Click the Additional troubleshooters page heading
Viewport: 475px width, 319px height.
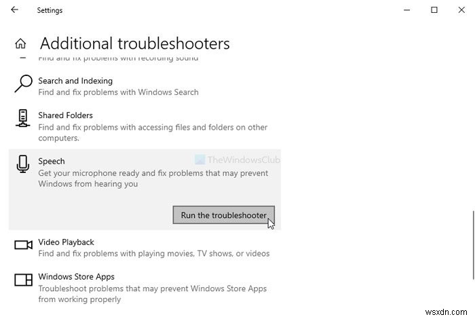135,43
